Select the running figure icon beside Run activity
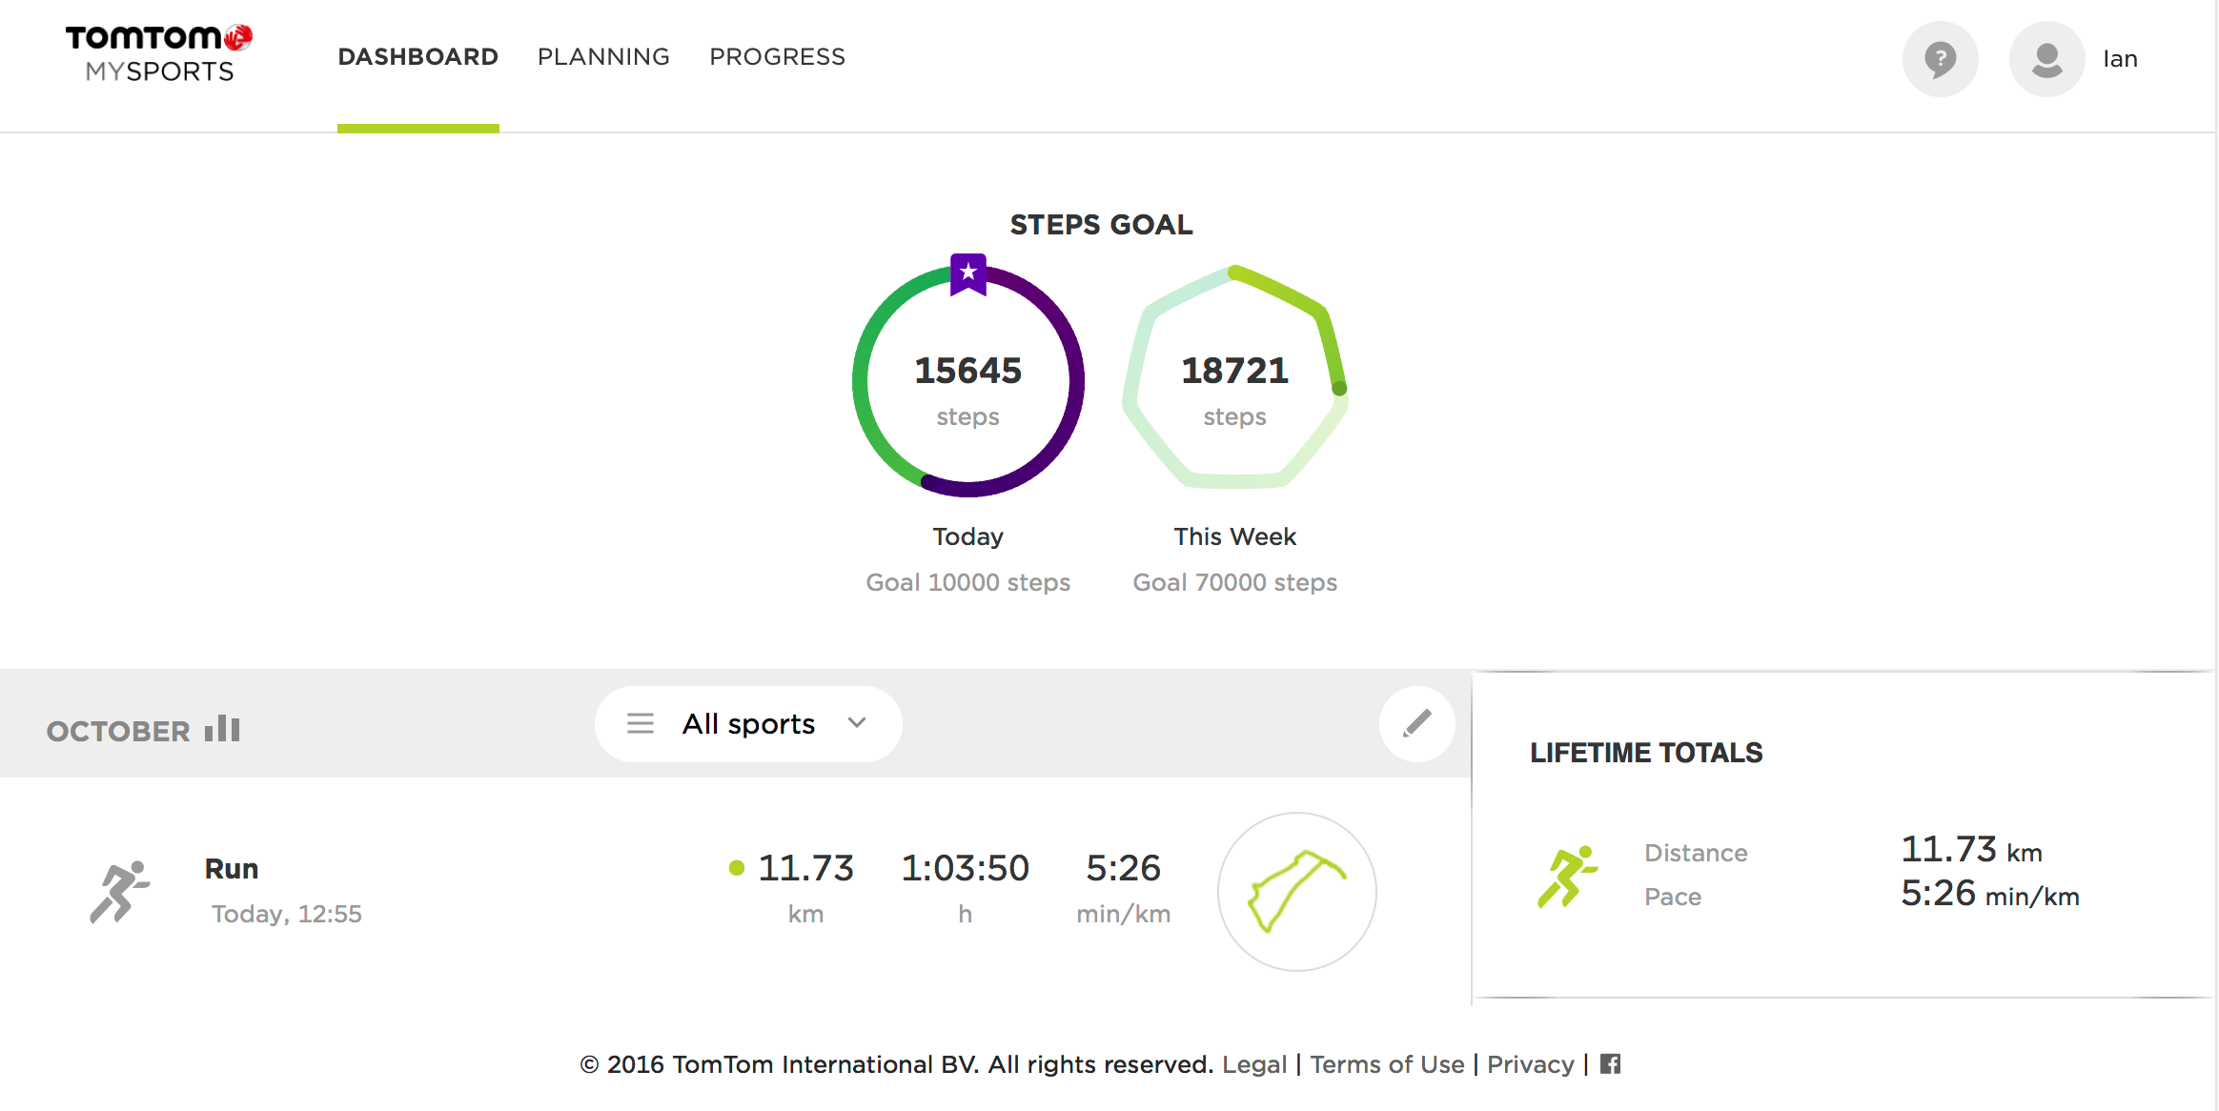 [123, 889]
